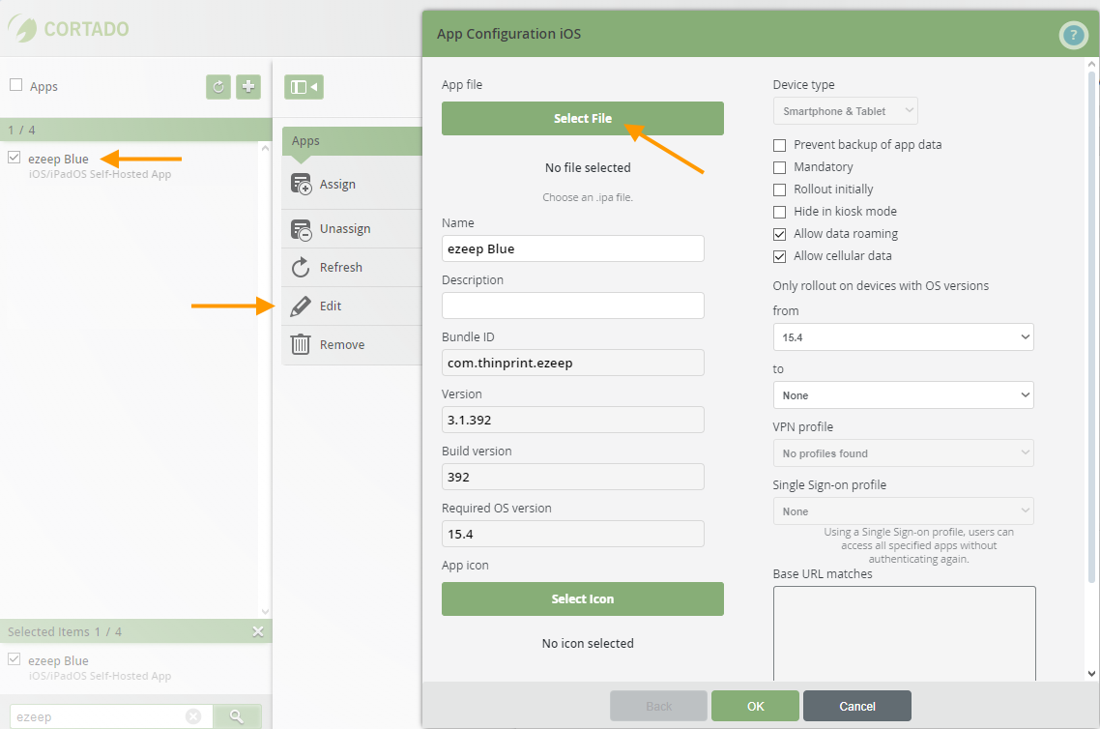Viewport: 1100px width, 729px height.
Task: Disable Allow cellular data
Action: (779, 257)
